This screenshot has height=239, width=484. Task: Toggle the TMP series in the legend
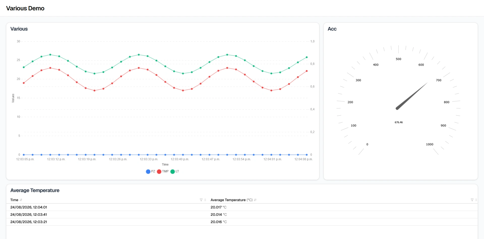pos(163,171)
